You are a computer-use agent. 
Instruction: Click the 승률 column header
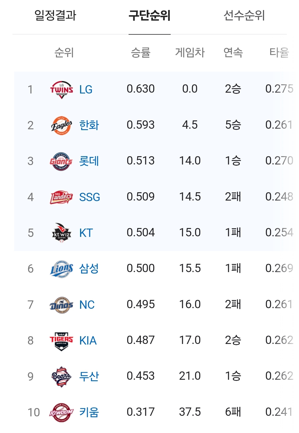click(141, 52)
